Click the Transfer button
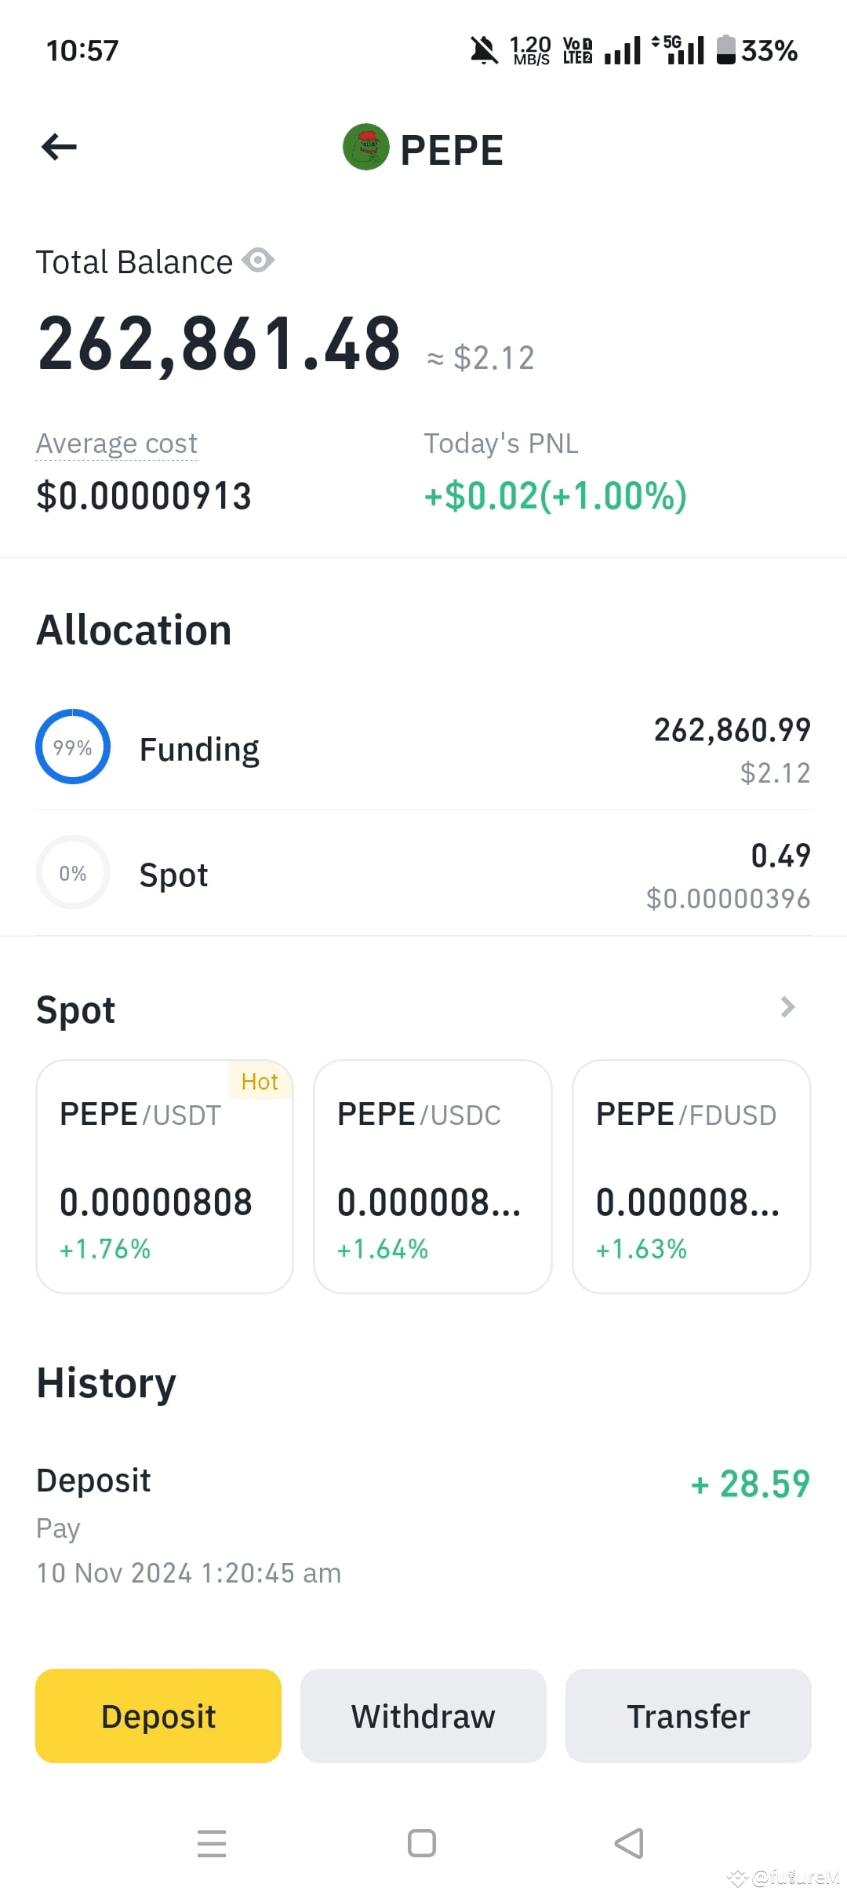 coord(689,1716)
